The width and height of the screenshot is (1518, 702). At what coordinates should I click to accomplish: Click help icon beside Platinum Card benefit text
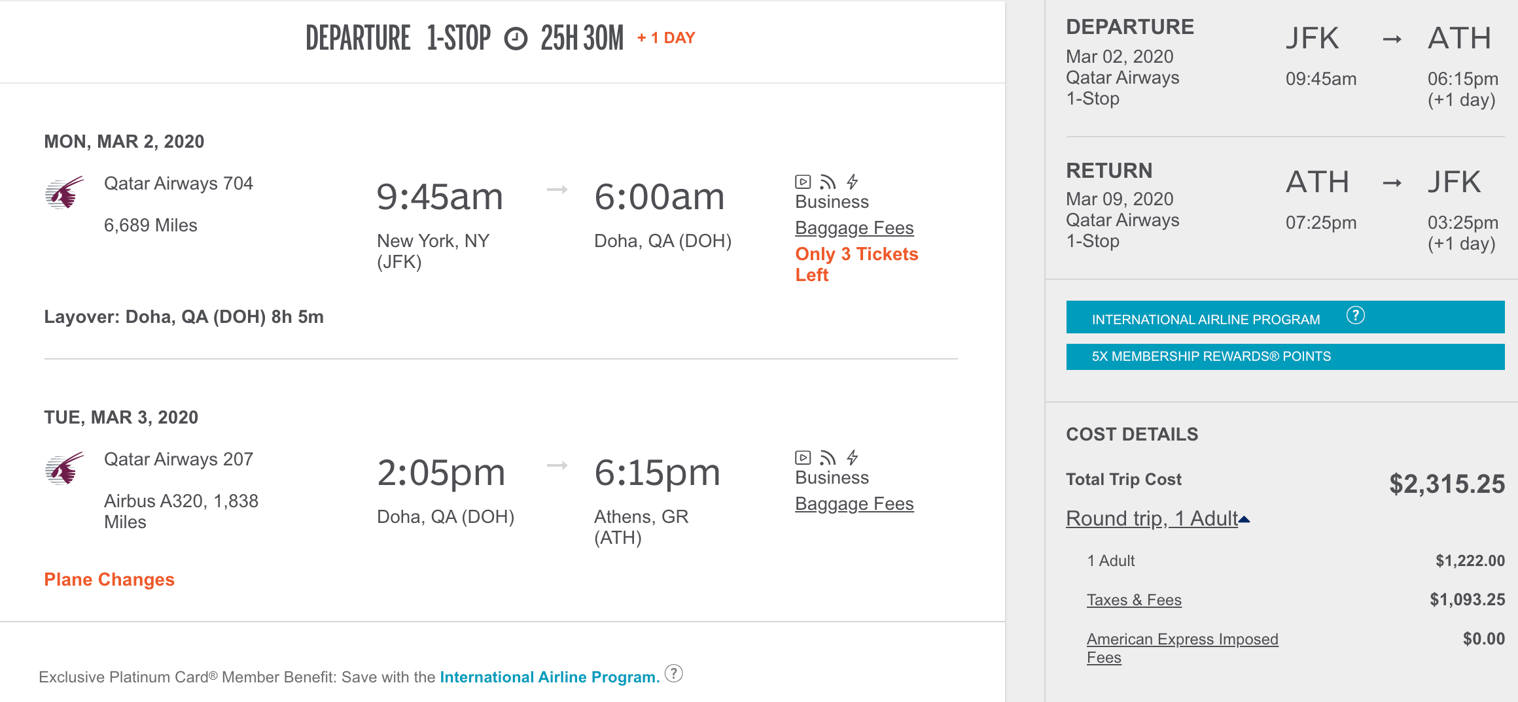point(674,673)
